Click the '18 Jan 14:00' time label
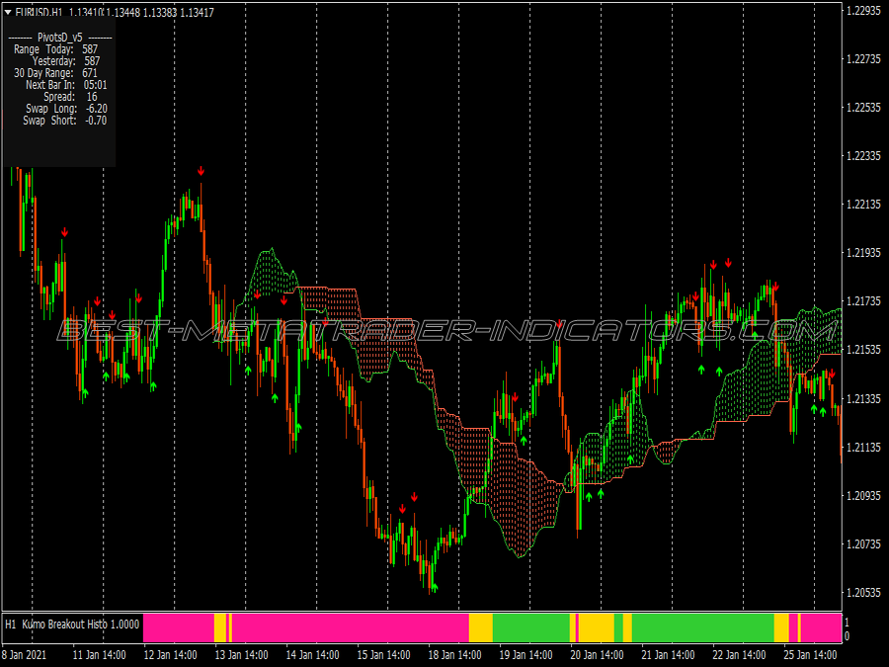 [x=454, y=655]
